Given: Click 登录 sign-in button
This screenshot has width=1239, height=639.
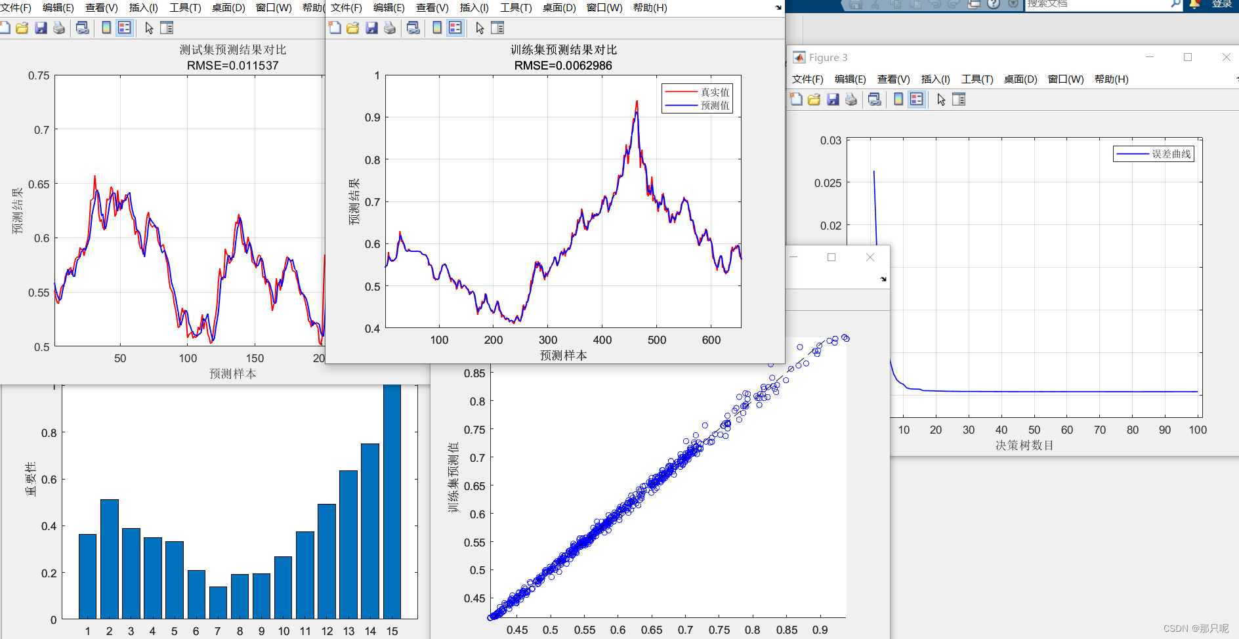Looking at the screenshot, I should point(1221,4).
